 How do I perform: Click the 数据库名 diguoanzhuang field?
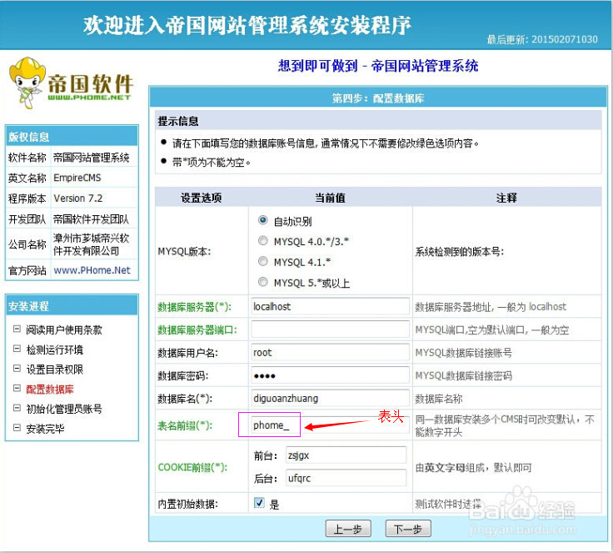pyautogui.click(x=330, y=399)
